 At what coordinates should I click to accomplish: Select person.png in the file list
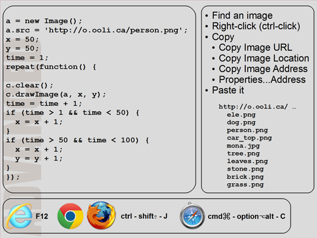pyautogui.click(x=248, y=130)
